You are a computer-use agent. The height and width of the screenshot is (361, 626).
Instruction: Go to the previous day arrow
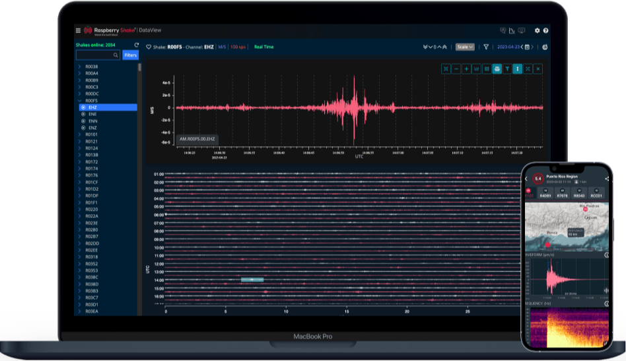pyautogui.click(x=522, y=47)
